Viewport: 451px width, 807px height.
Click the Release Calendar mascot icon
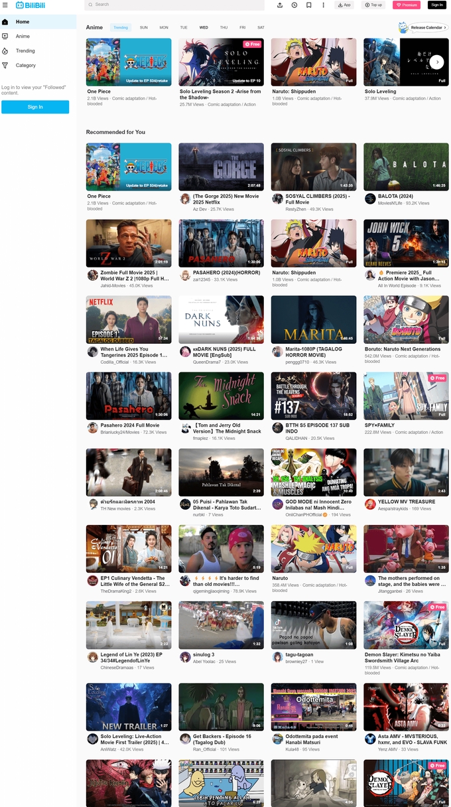click(403, 27)
